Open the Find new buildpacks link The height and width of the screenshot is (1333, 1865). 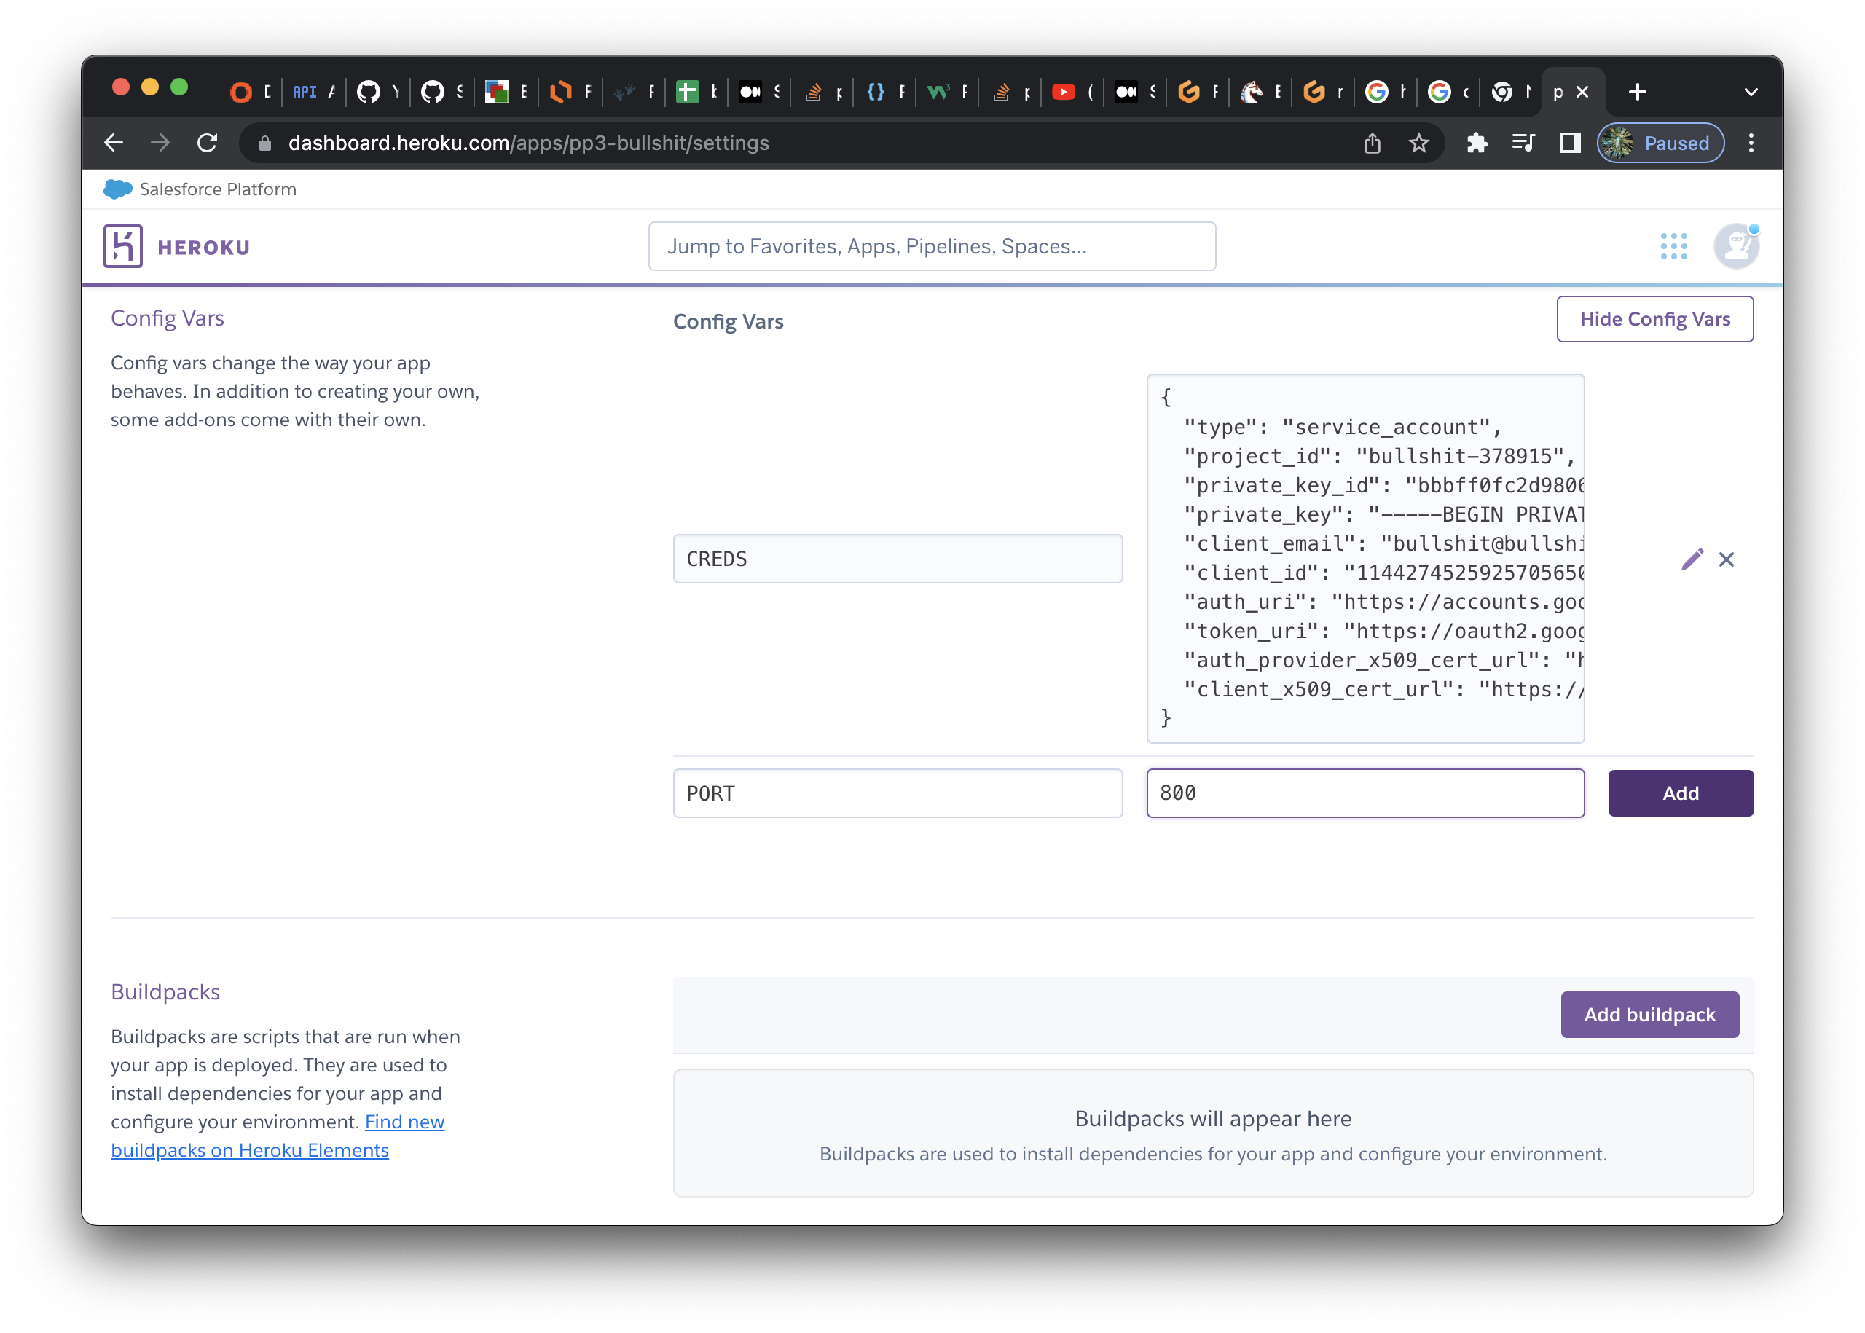click(x=404, y=1122)
